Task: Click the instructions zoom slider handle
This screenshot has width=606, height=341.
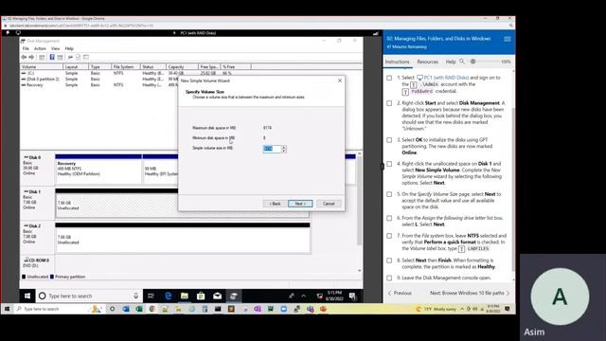Action: pyautogui.click(x=473, y=62)
